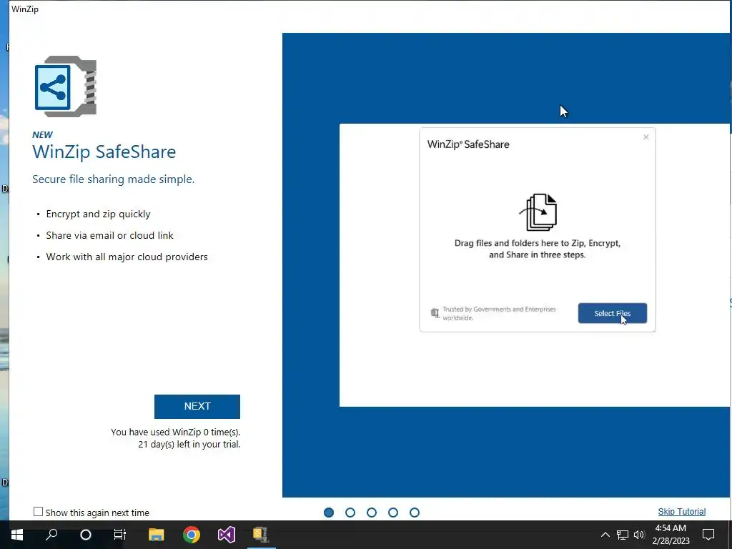This screenshot has height=549, width=732.
Task: Click Select Files in SafeShare preview
Action: 612,313
